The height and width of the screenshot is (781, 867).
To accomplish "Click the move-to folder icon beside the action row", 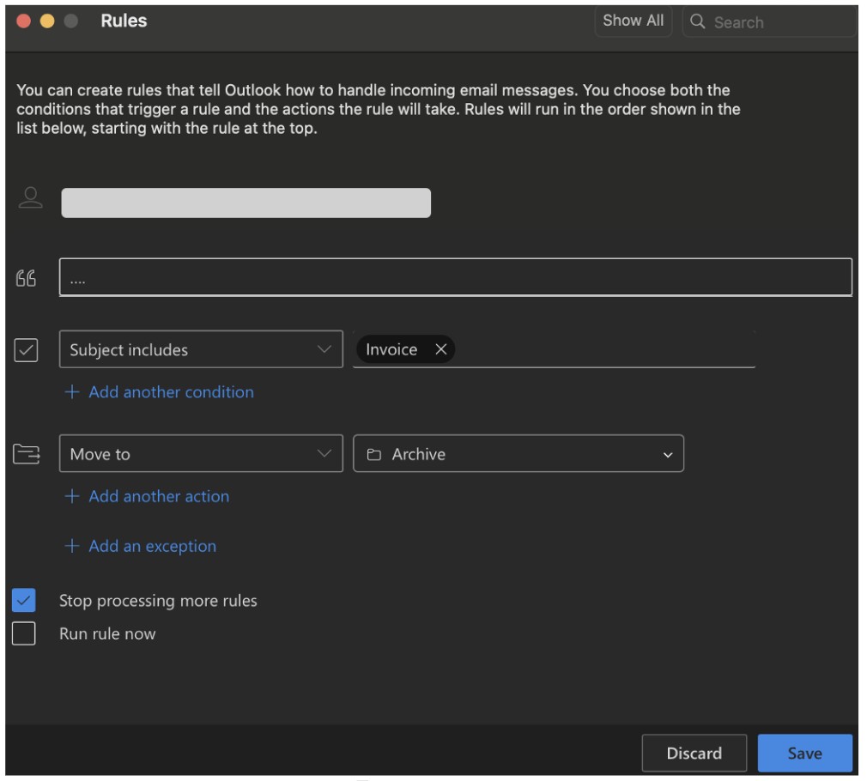I will click(27, 454).
